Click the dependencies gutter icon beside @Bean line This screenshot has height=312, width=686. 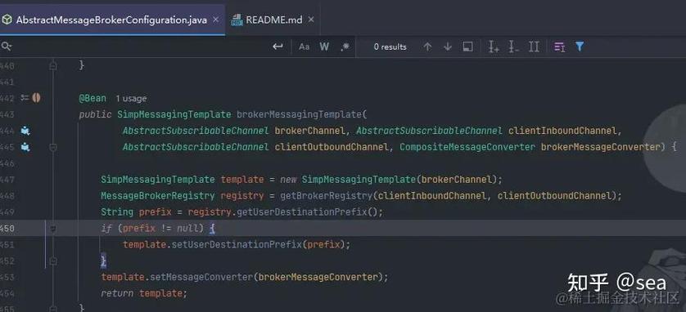[25, 98]
